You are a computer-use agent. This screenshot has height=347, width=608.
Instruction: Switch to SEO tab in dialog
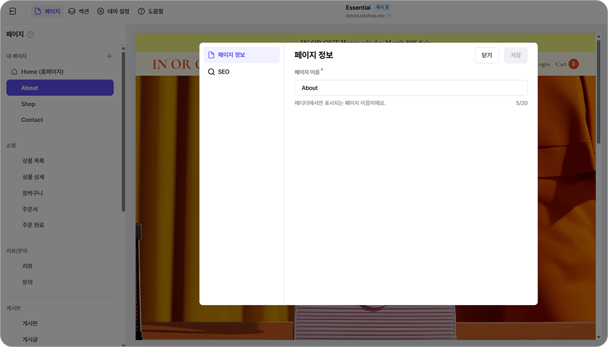point(241,72)
